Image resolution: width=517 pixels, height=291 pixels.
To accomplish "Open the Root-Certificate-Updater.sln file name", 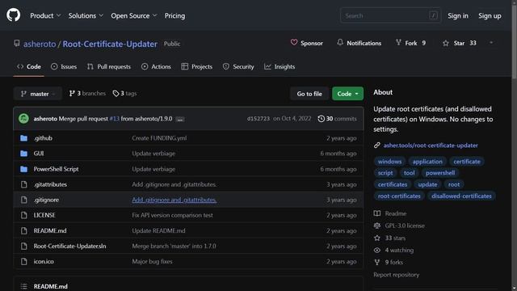I will coord(70,246).
